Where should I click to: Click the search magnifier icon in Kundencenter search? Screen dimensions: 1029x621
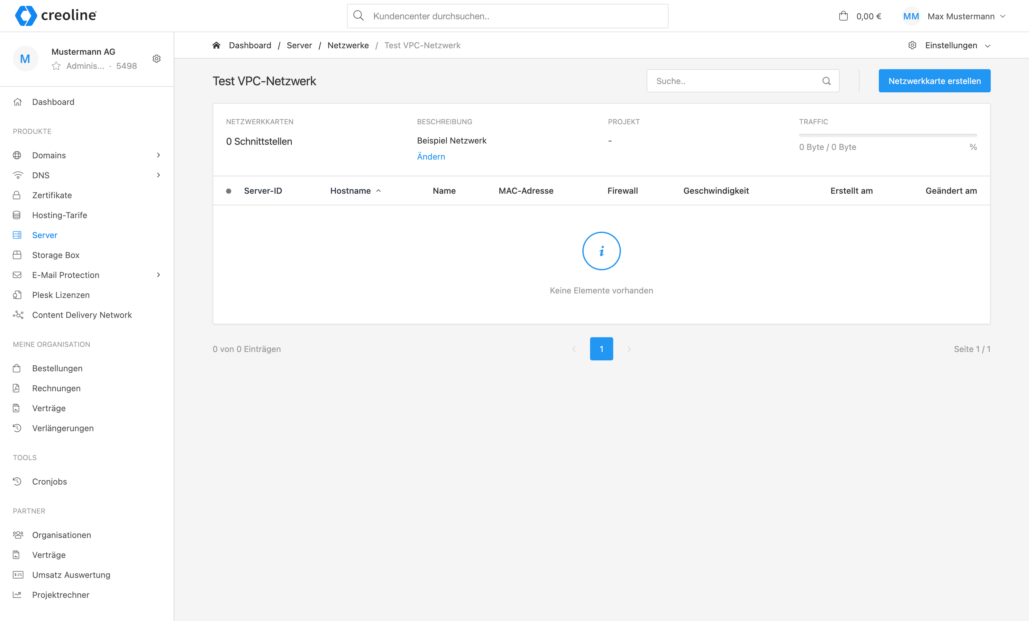pyautogui.click(x=358, y=16)
